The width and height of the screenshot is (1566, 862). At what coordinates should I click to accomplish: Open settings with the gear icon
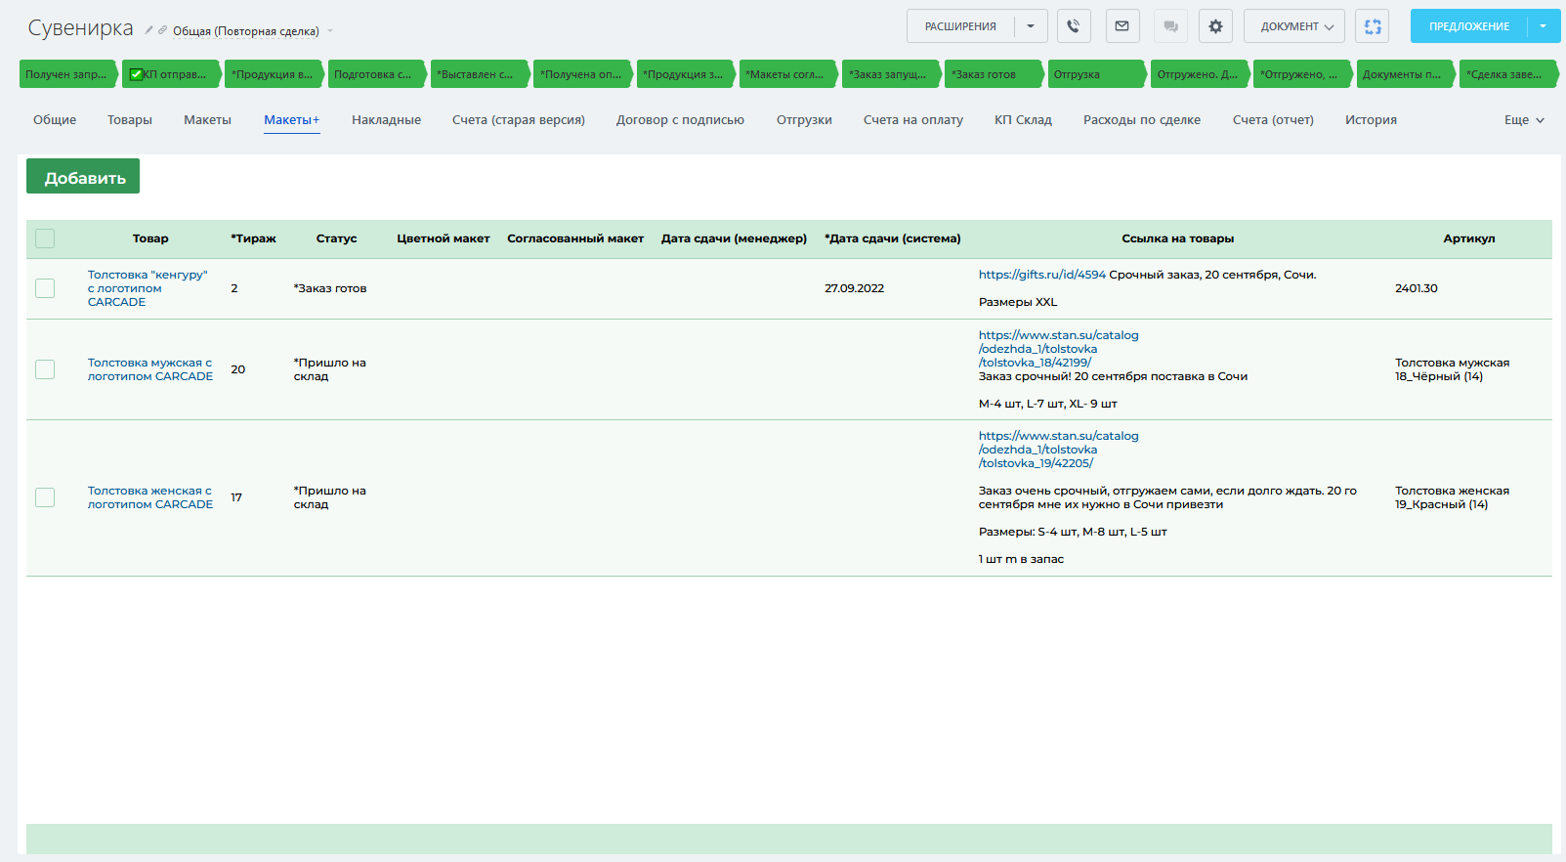pyautogui.click(x=1215, y=26)
